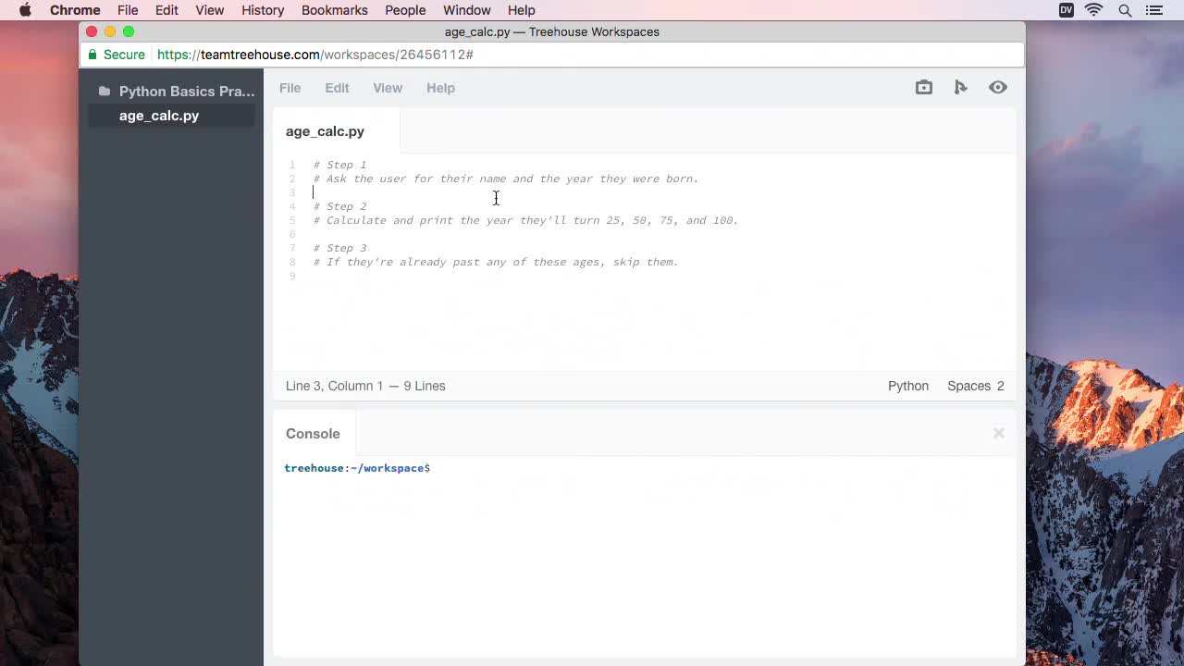This screenshot has width=1184, height=666.
Task: Click the Spaces 2 indentation setting
Action: coord(975,386)
